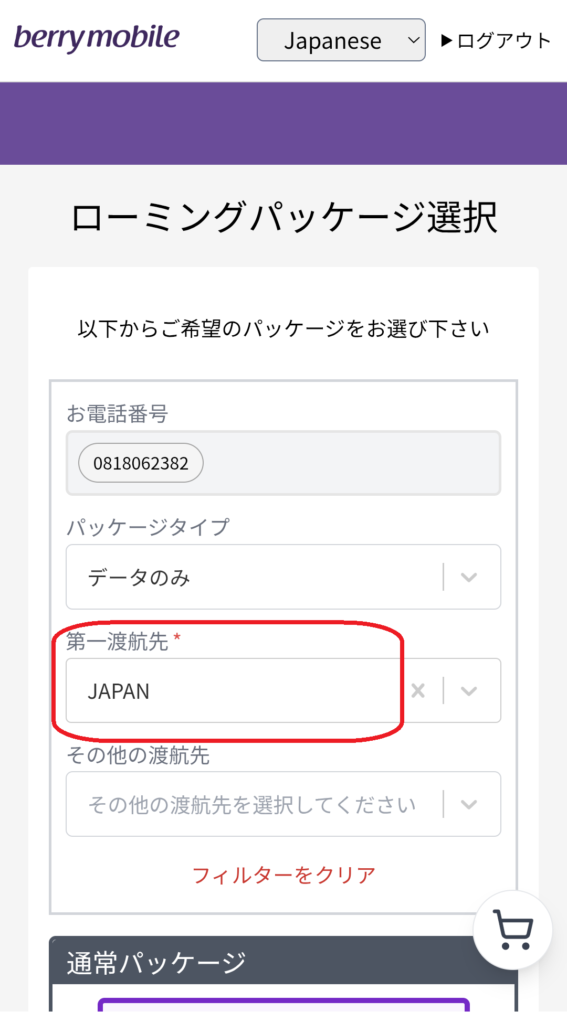Click the triangle arrow beside ログアウト
Screen dimensions: 567x1012
[447, 40]
